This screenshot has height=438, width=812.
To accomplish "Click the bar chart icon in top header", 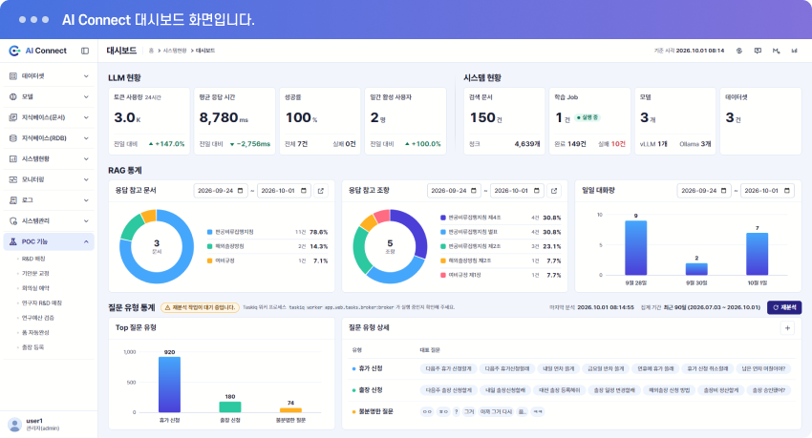I will coord(795,51).
